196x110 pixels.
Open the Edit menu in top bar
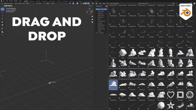click(x=7, y=1)
